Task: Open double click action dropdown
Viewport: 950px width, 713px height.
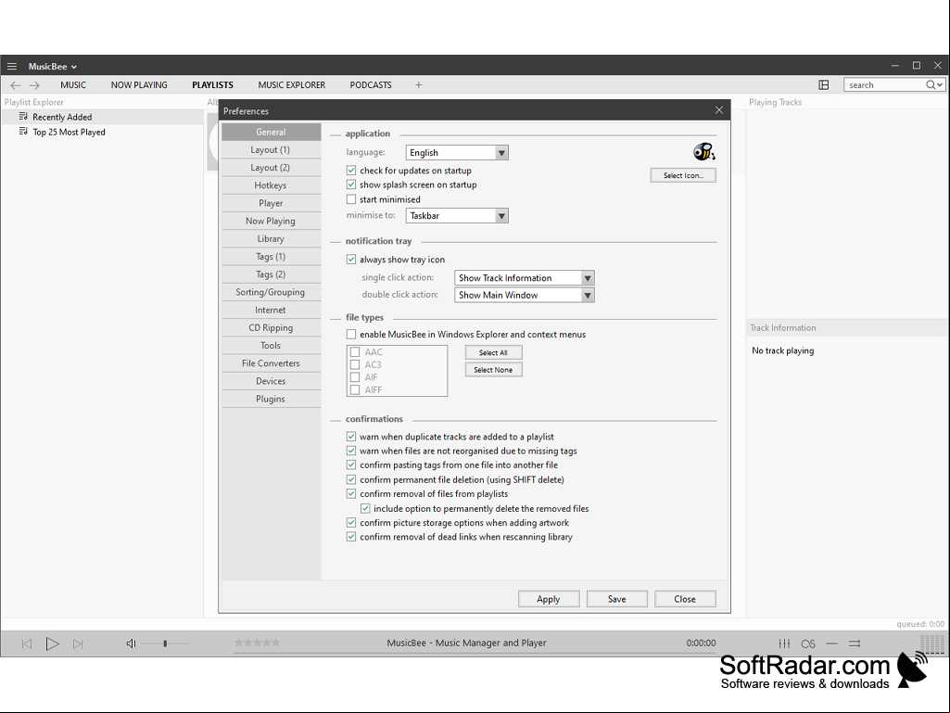Action: click(524, 295)
